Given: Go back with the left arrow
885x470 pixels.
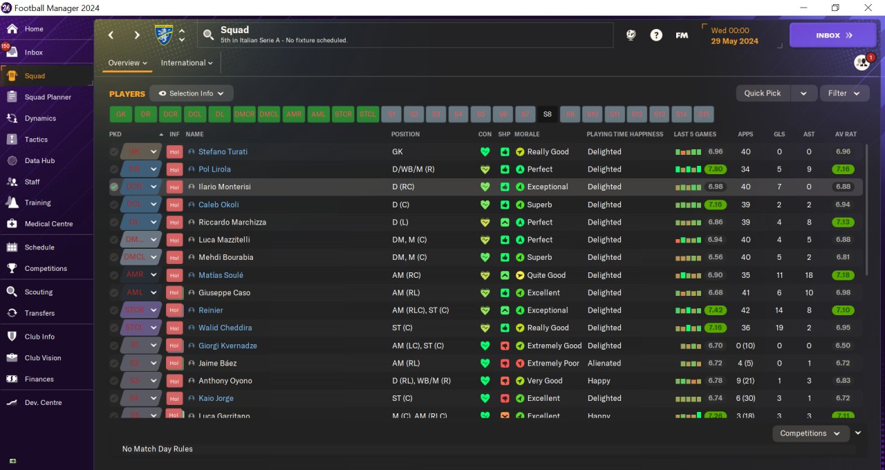Looking at the screenshot, I should click(x=111, y=35).
